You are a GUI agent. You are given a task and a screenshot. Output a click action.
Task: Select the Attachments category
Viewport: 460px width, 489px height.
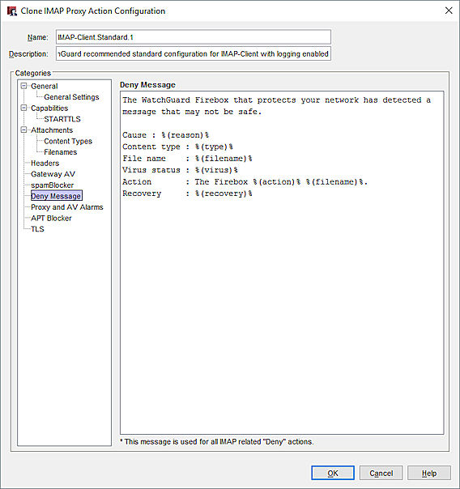(x=52, y=130)
